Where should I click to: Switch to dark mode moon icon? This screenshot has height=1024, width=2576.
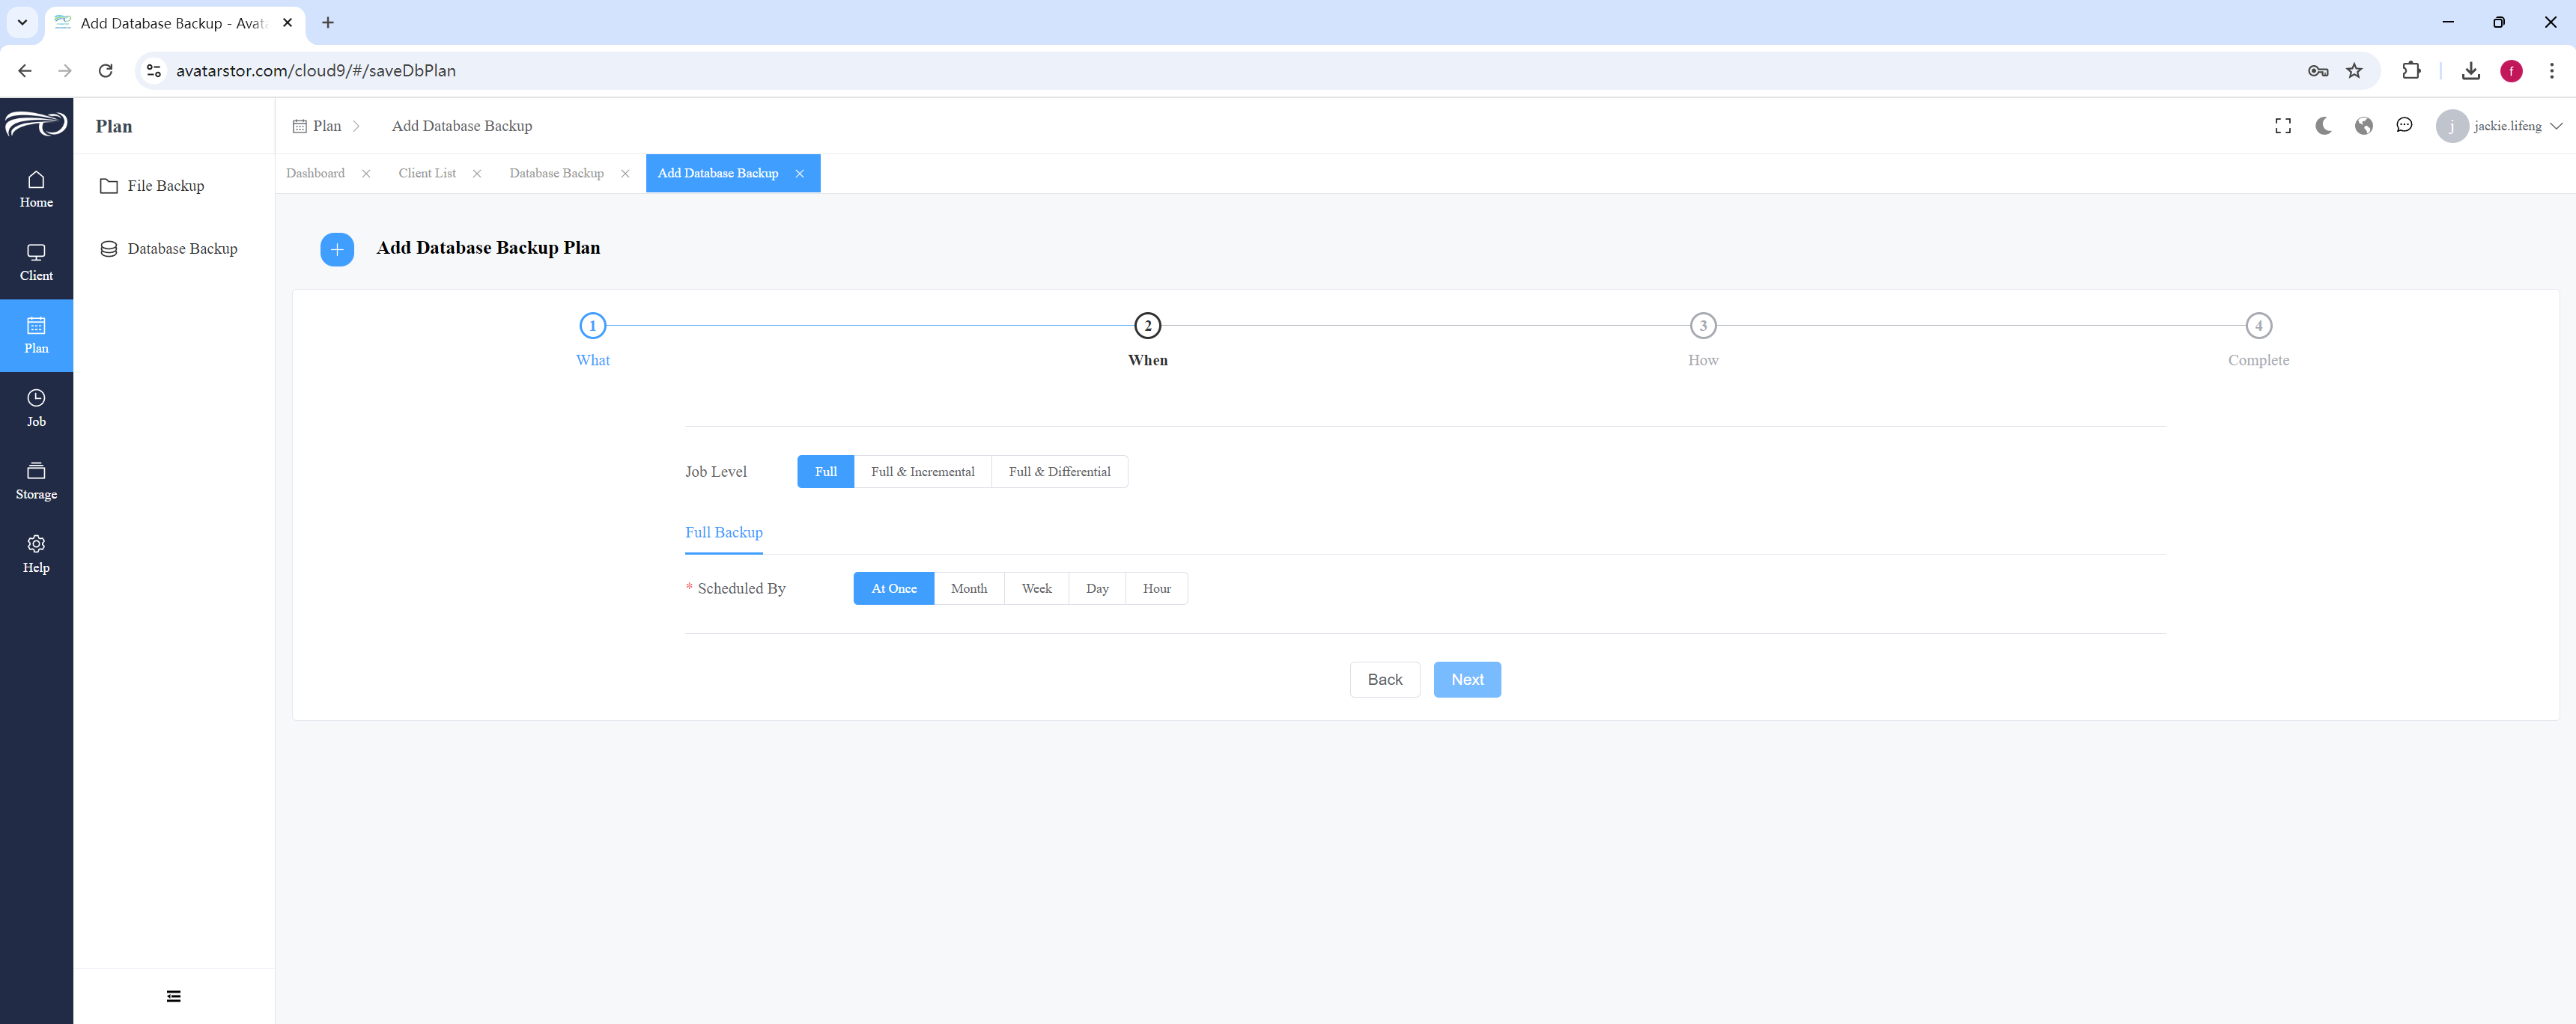2323,126
